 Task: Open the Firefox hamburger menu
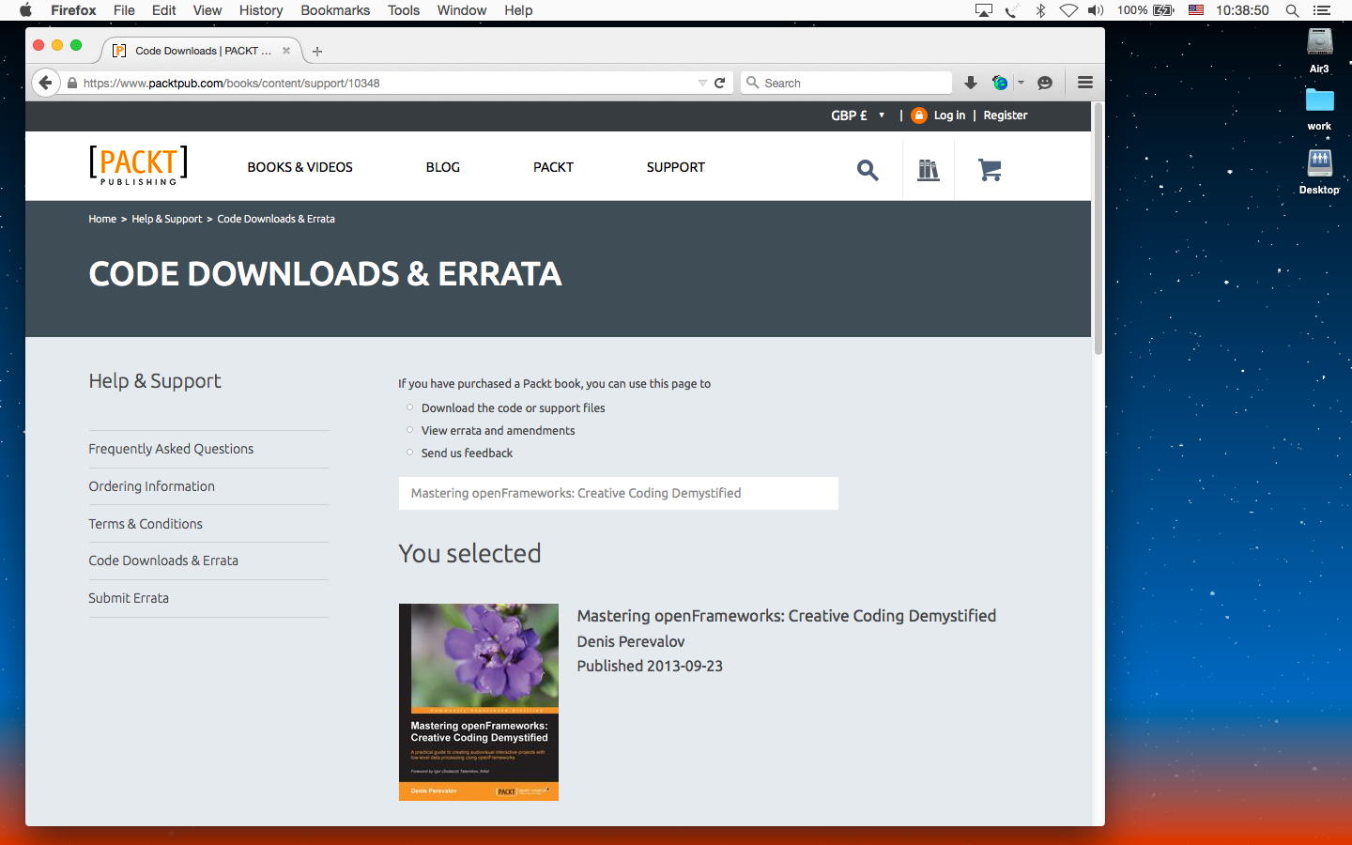(1085, 83)
